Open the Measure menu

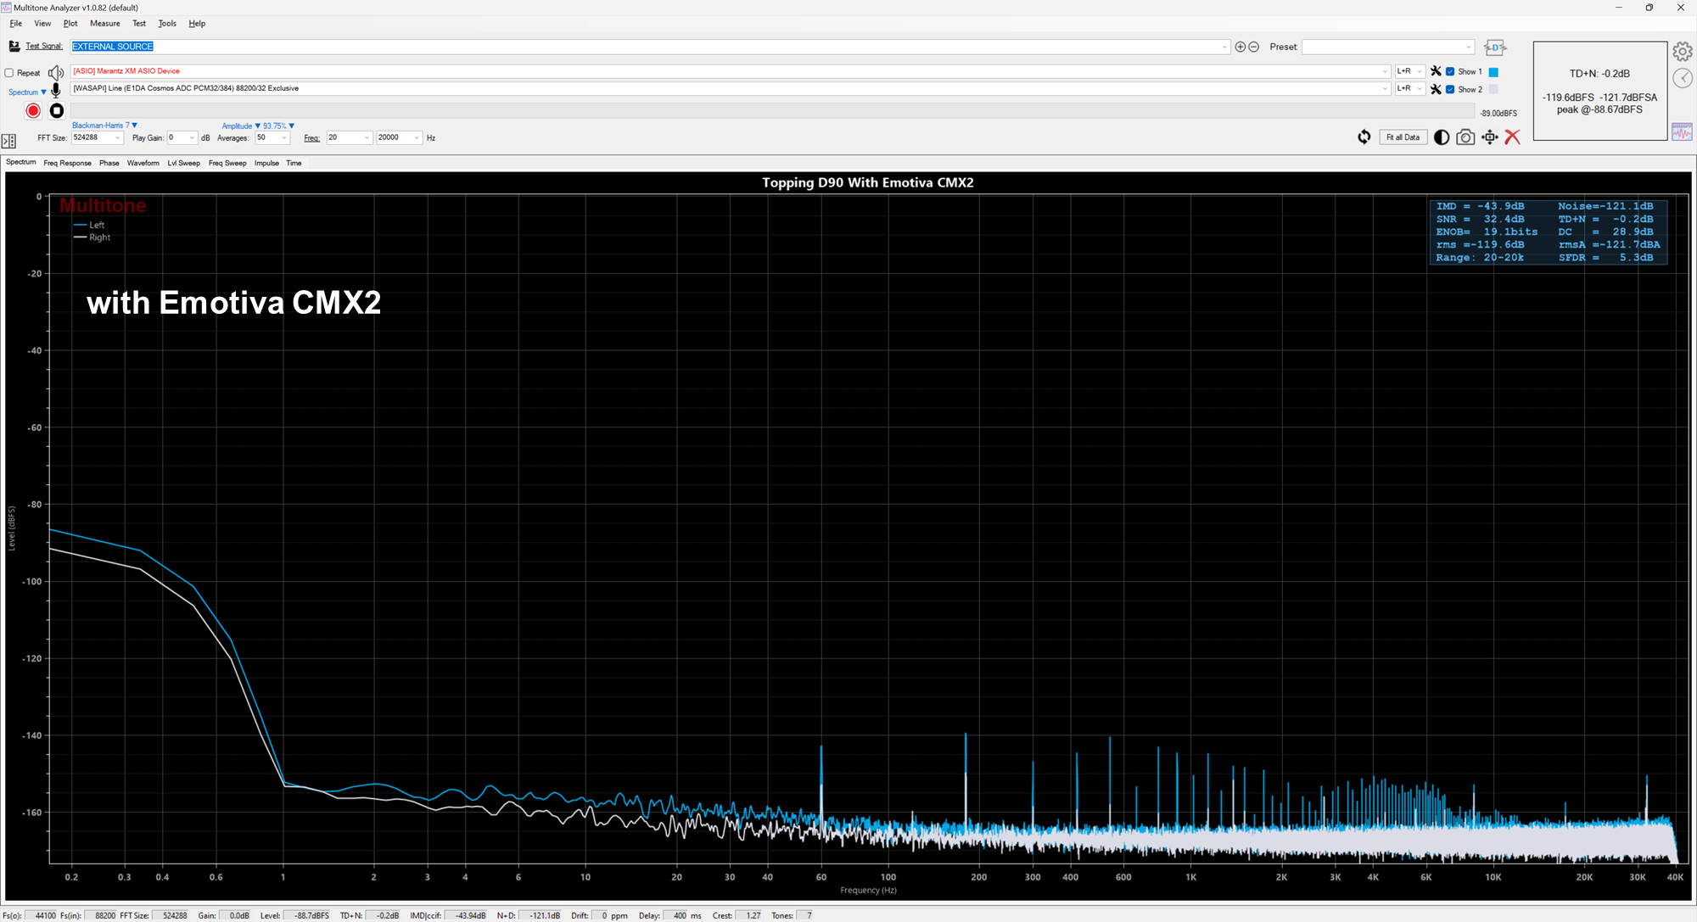coord(105,24)
